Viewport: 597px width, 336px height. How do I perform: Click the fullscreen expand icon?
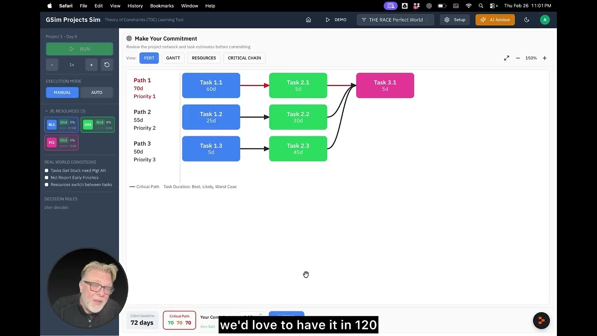click(507, 58)
